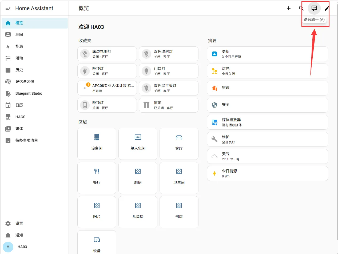Image resolution: width=338 pixels, height=254 pixels.
Task: Open Blueprint Studio from the sidebar
Action: click(35, 93)
